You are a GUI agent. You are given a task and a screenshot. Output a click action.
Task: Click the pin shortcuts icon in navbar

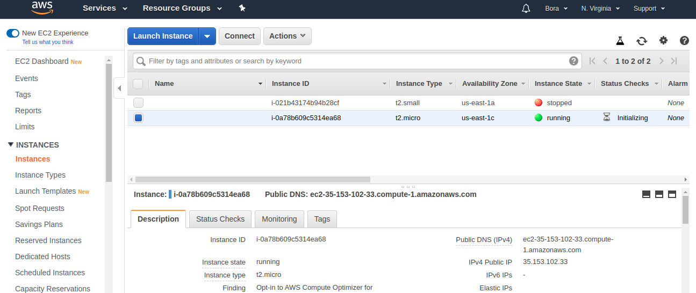pos(242,8)
